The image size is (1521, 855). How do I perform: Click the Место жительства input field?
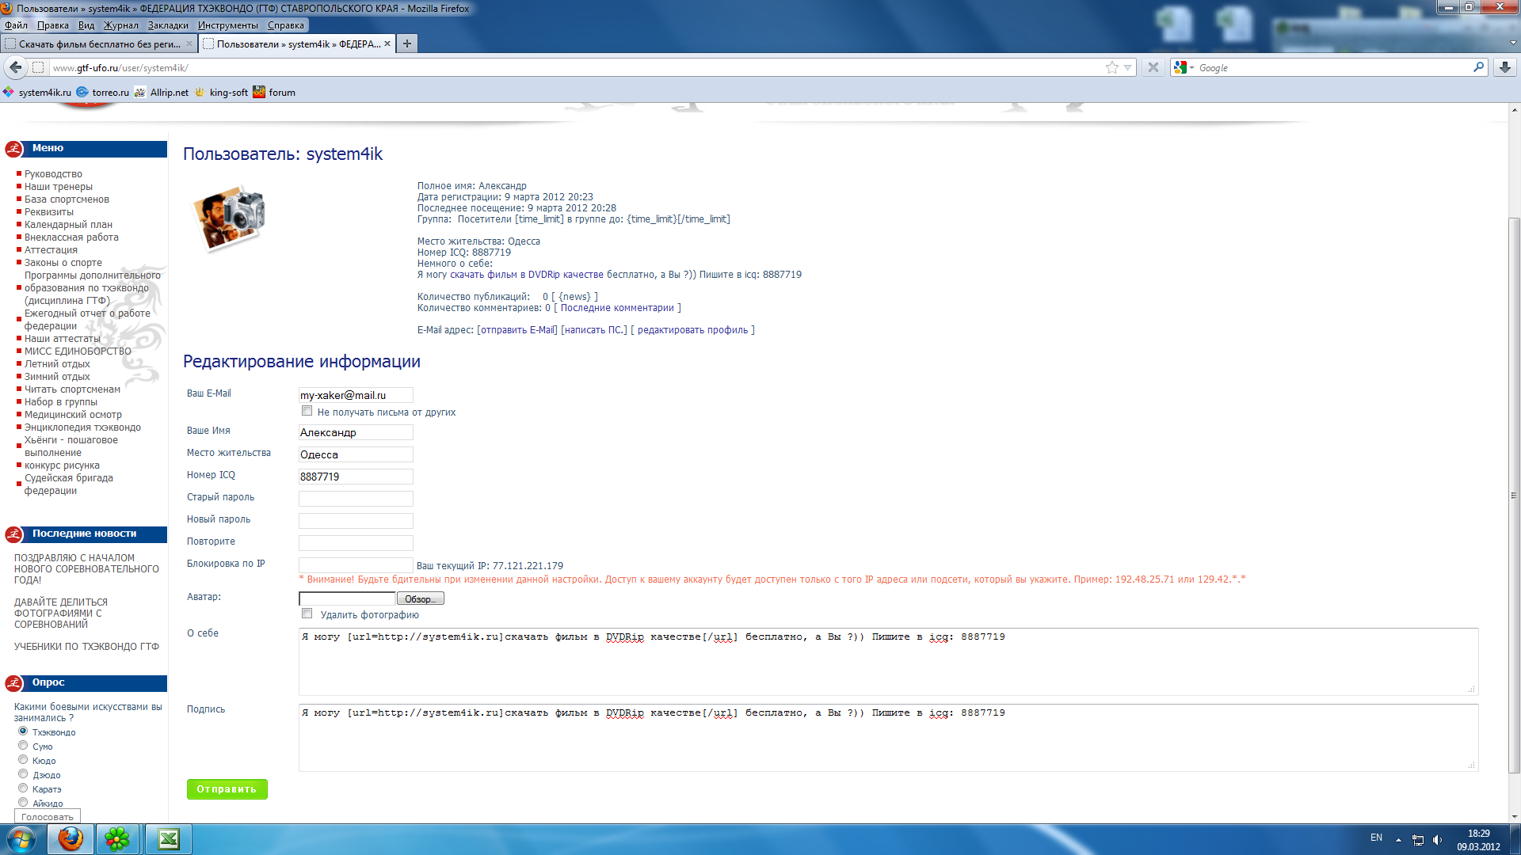coord(356,454)
